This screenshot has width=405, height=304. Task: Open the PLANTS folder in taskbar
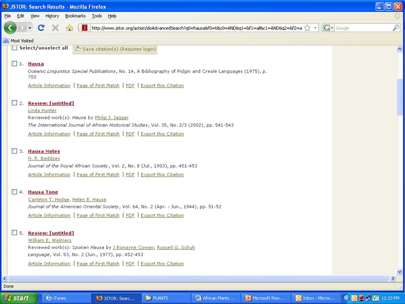[x=166, y=298]
